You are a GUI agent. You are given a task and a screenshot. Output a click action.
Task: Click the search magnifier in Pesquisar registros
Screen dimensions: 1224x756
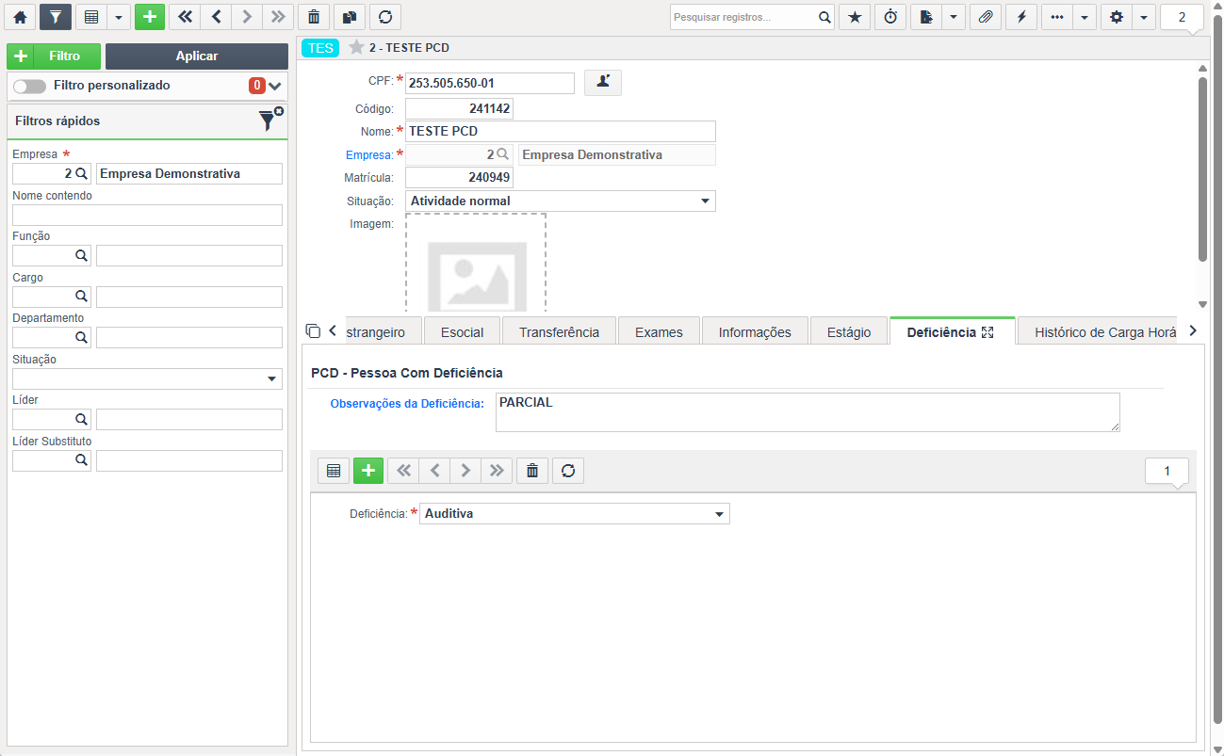coord(824,17)
